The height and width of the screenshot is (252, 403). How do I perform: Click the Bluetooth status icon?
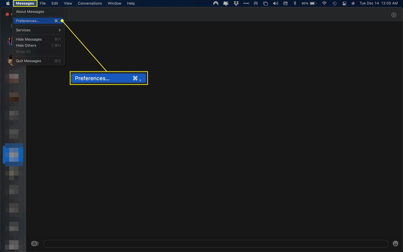tap(295, 3)
